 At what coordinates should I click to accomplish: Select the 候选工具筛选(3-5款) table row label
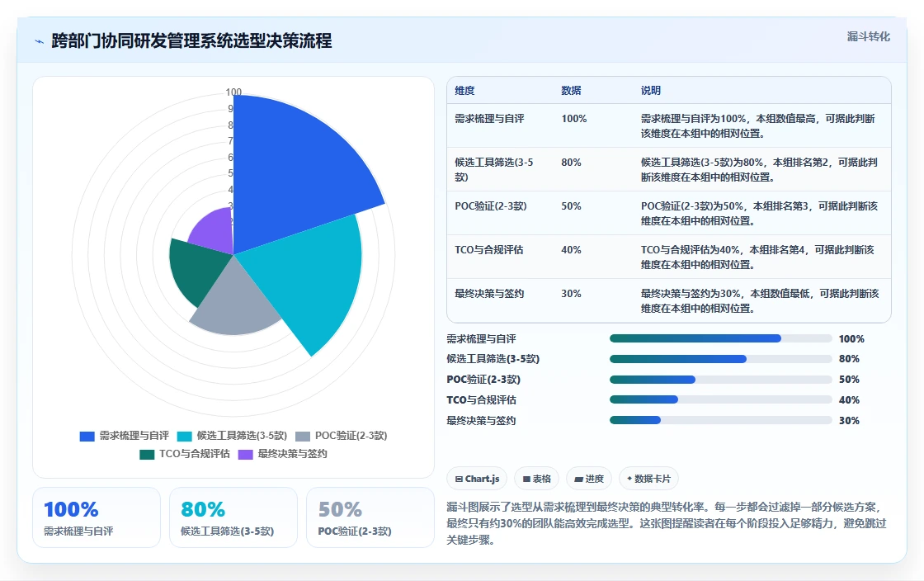coord(494,170)
